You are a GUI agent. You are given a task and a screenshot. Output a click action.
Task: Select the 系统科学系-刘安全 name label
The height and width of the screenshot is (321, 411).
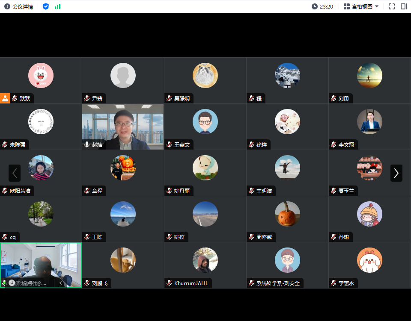click(277, 283)
